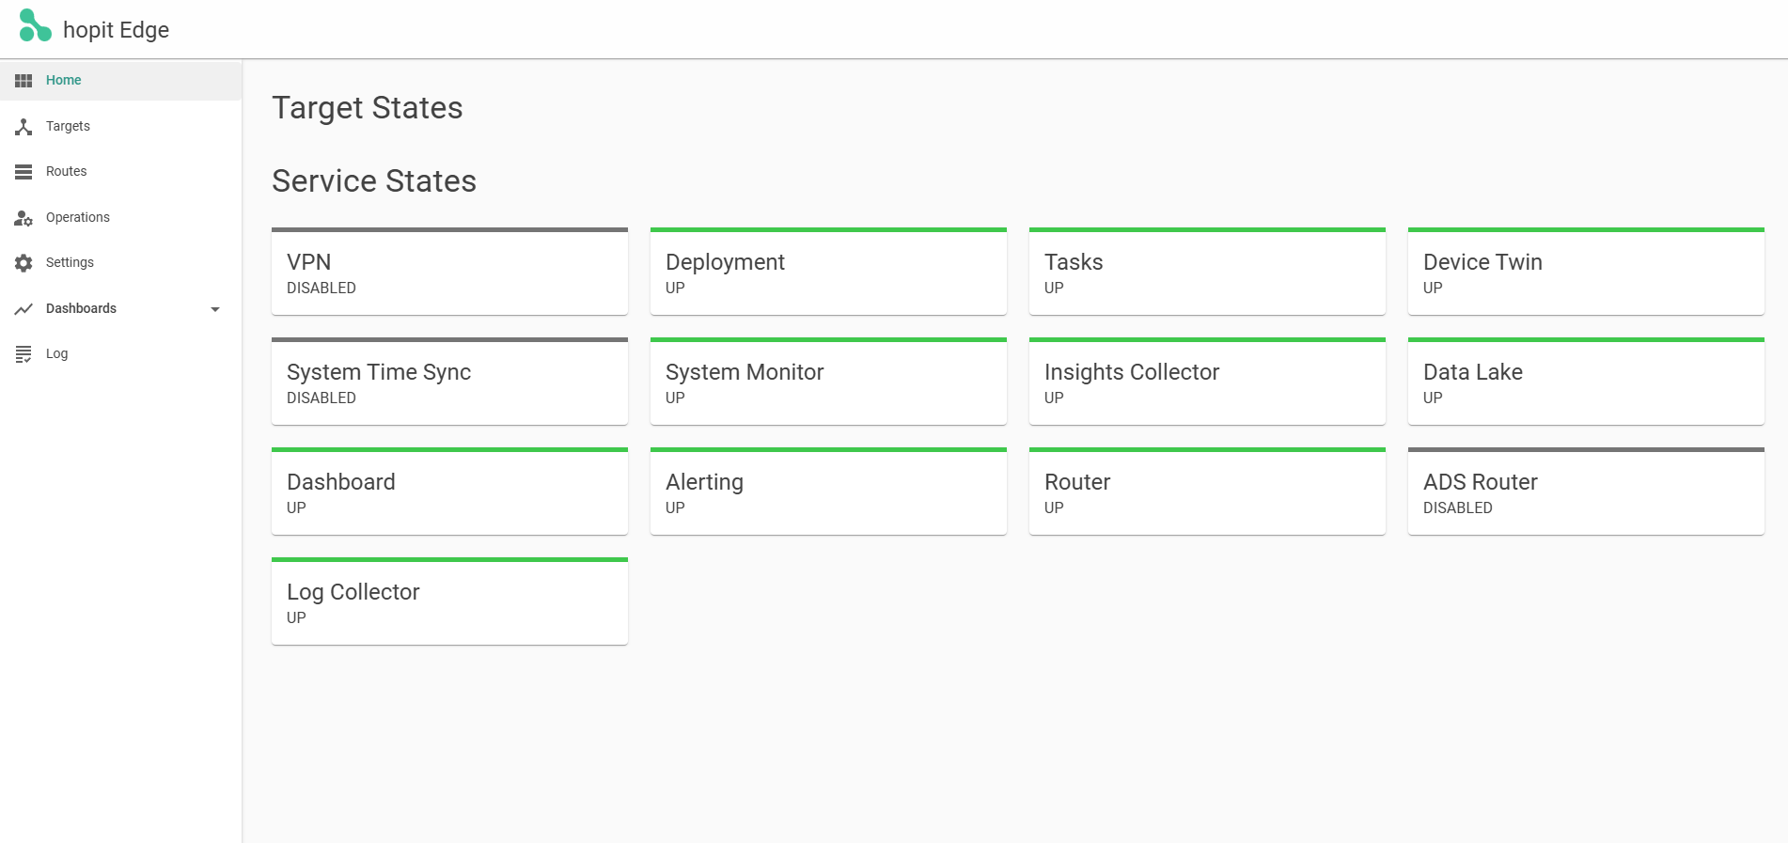Viewport: 1788px width, 843px height.
Task: Click the Insights Collector service card
Action: point(1207,382)
